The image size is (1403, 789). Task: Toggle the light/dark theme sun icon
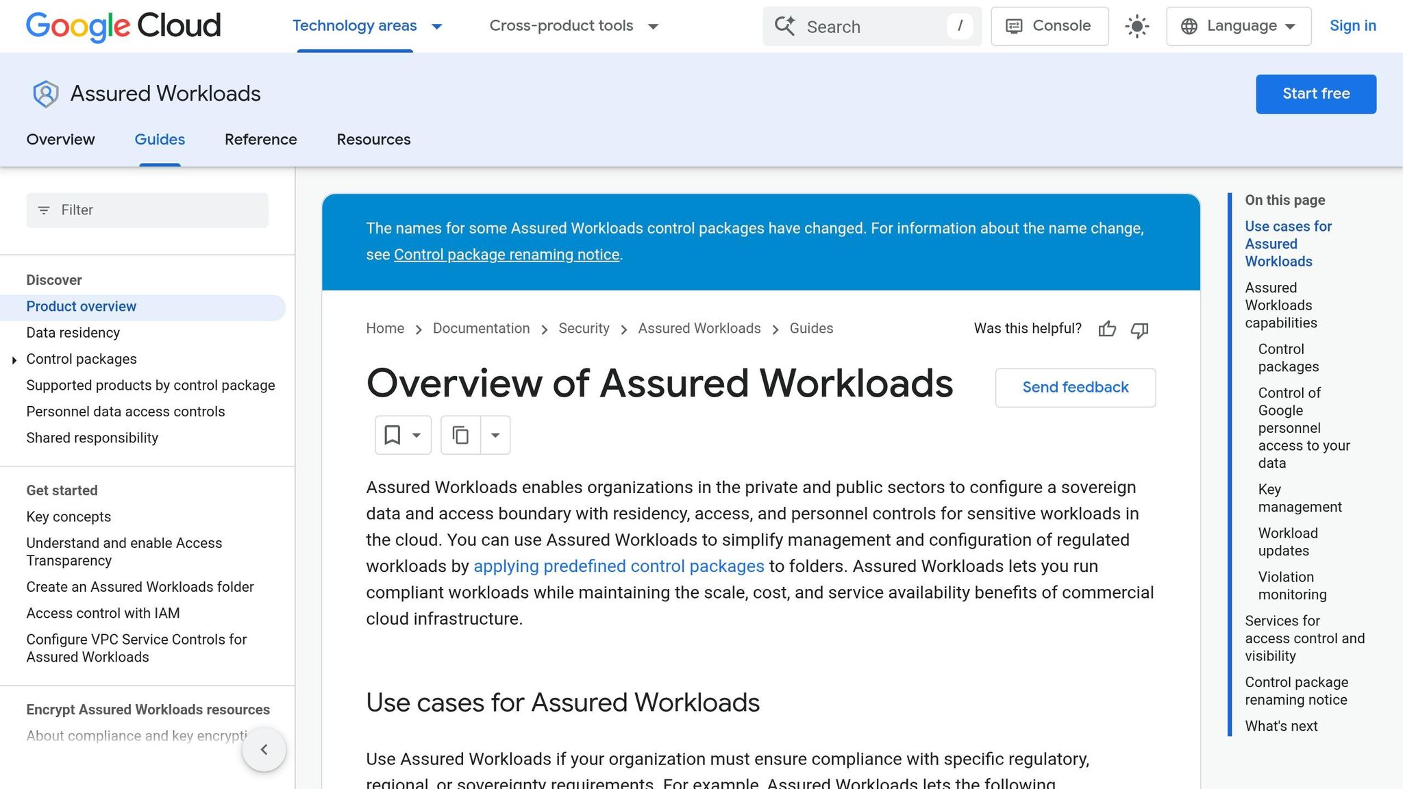point(1137,26)
